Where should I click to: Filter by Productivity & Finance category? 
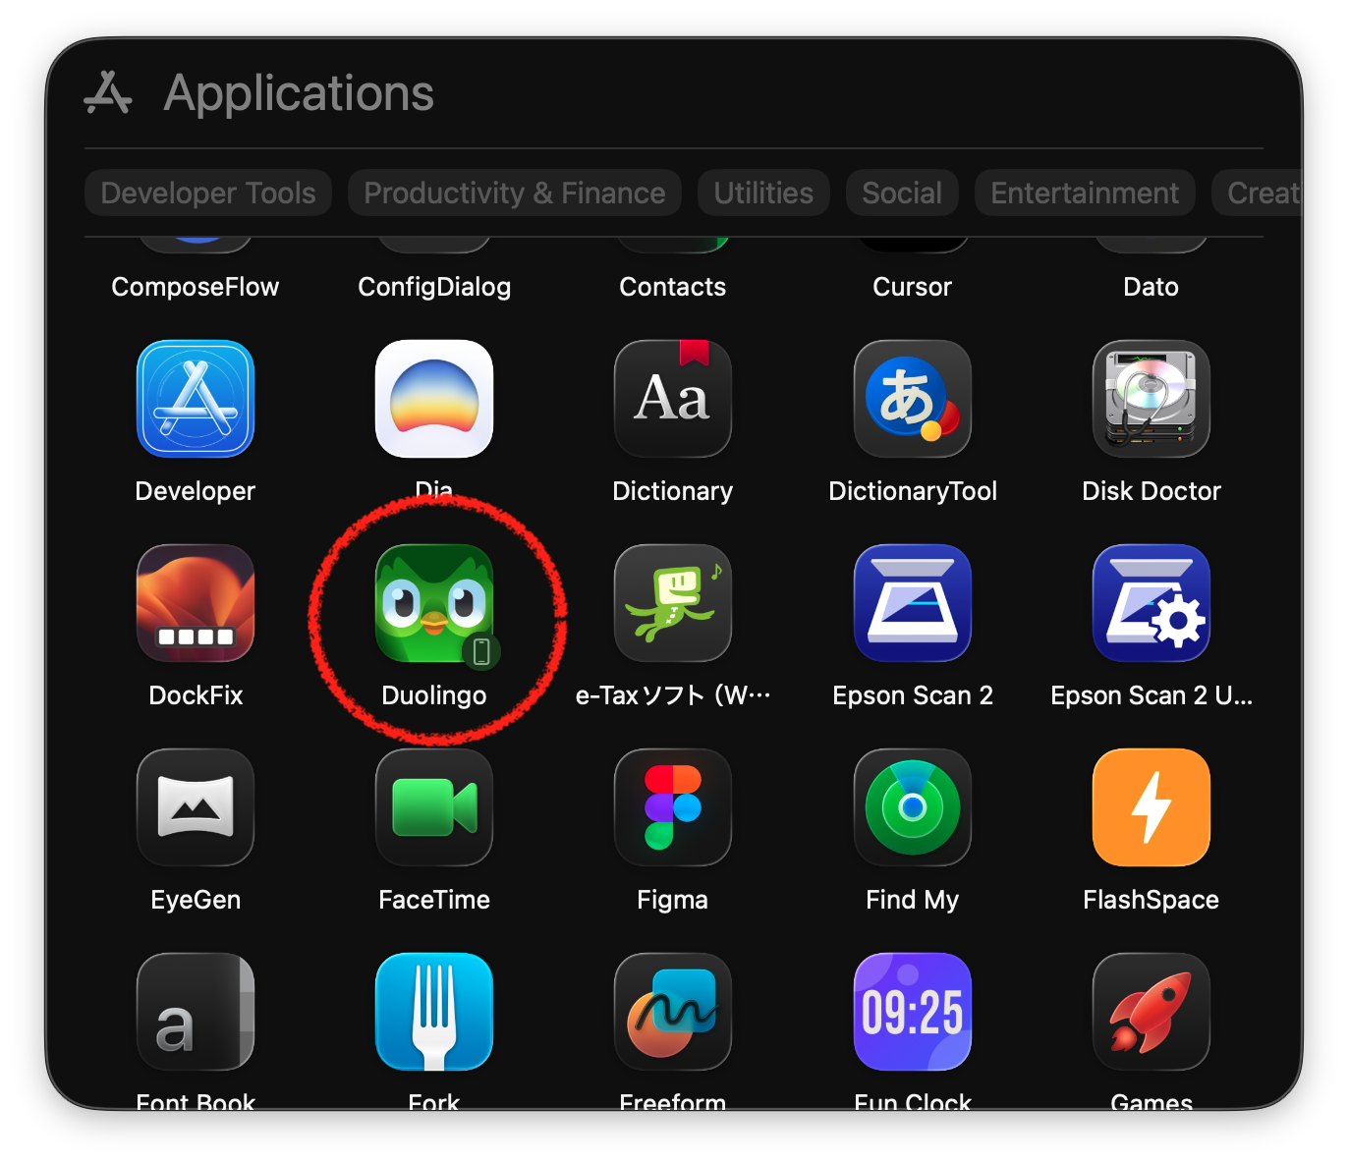tap(515, 193)
